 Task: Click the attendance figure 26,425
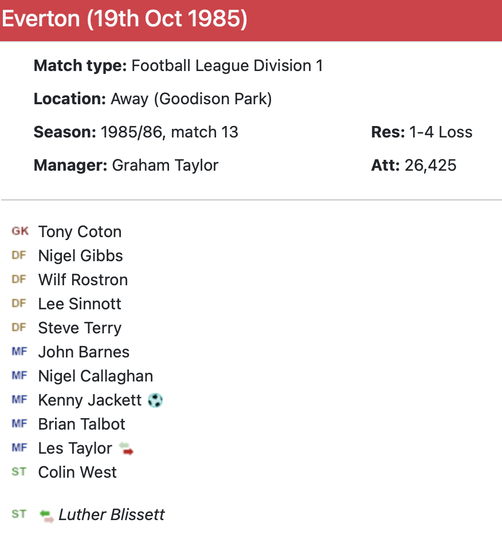[x=430, y=166]
